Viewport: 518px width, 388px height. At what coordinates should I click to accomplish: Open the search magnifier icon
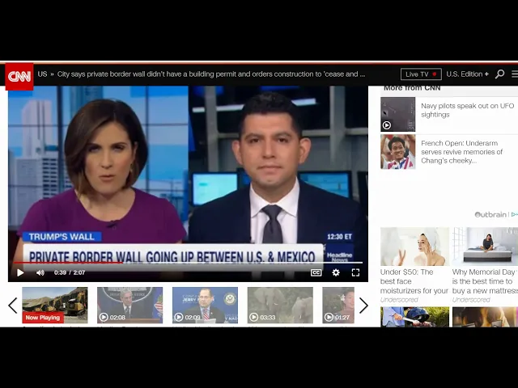(x=500, y=74)
